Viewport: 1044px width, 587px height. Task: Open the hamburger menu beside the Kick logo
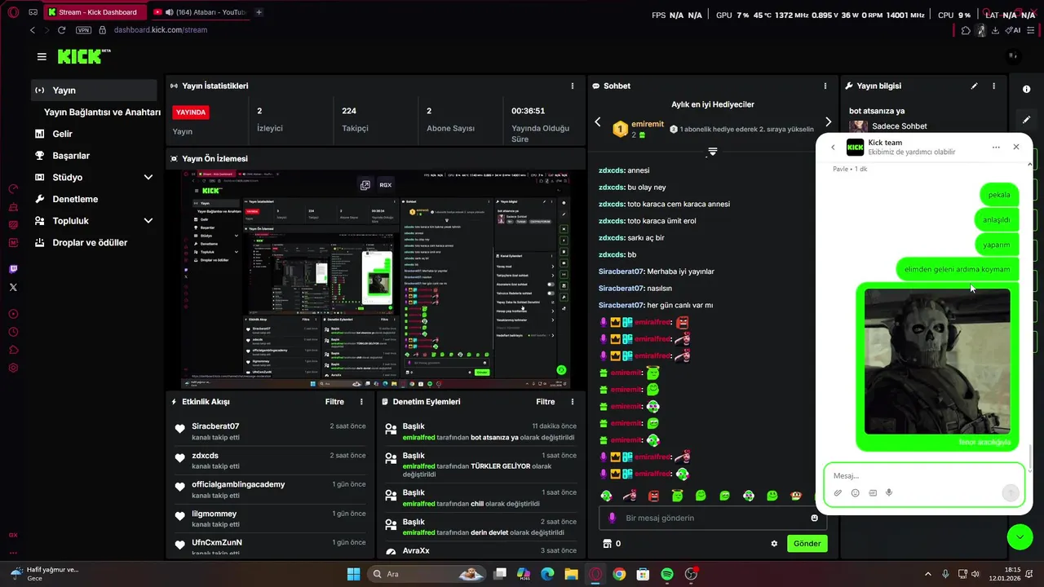[x=42, y=56]
